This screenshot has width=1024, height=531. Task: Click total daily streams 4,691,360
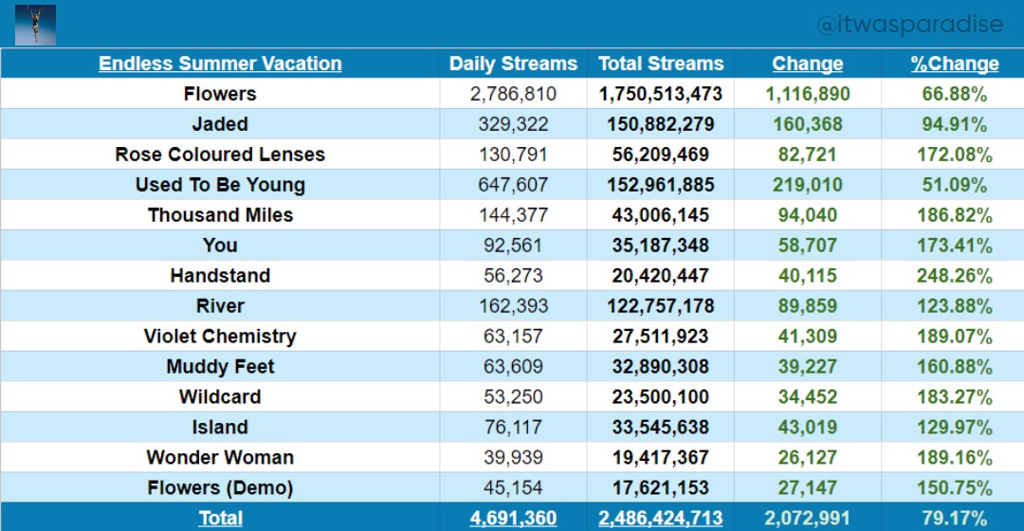(513, 518)
